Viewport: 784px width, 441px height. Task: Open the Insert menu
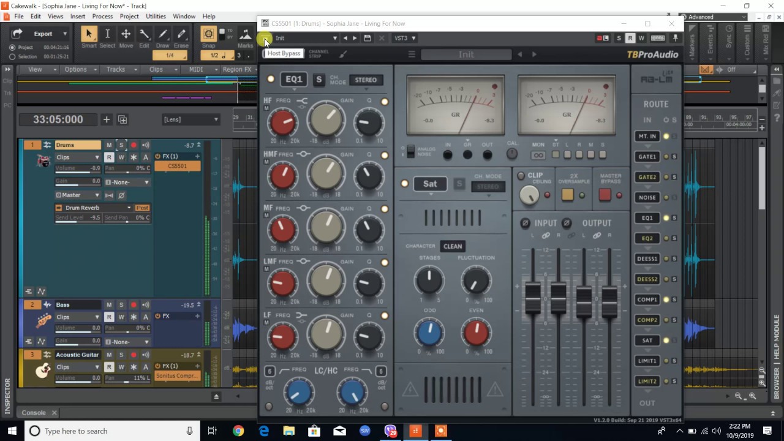pos(78,17)
